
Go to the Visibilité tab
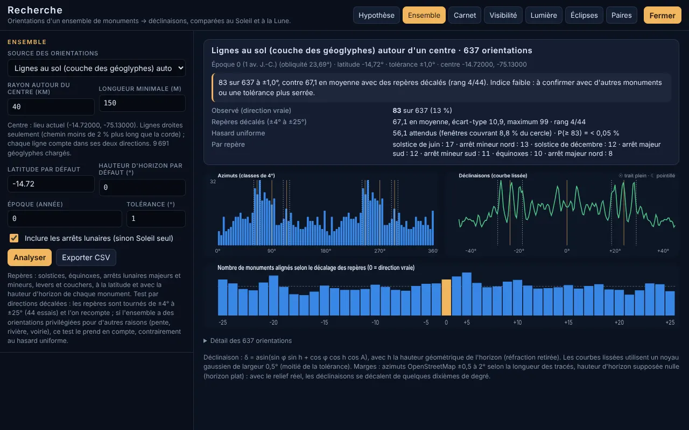point(503,15)
